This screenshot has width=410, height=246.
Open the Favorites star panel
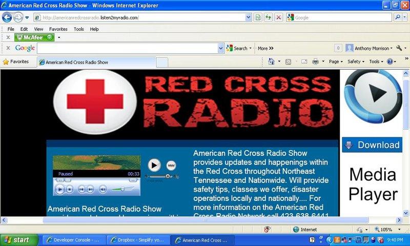(16, 61)
